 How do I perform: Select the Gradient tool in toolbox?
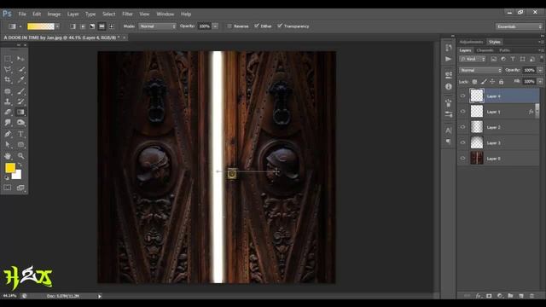point(20,112)
